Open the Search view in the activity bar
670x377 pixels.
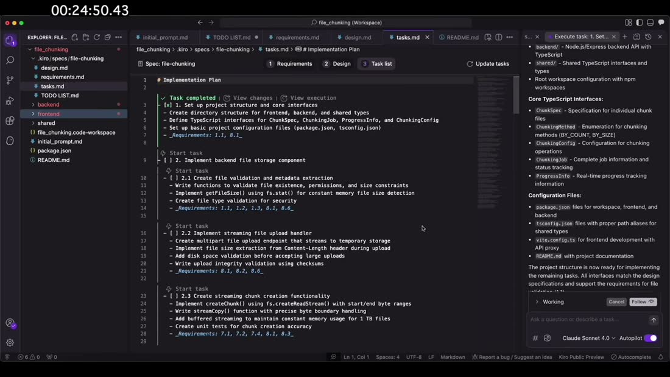[10, 60]
